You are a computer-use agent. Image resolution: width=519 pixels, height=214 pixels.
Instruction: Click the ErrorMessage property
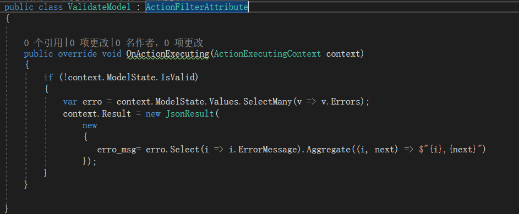(x=267, y=150)
